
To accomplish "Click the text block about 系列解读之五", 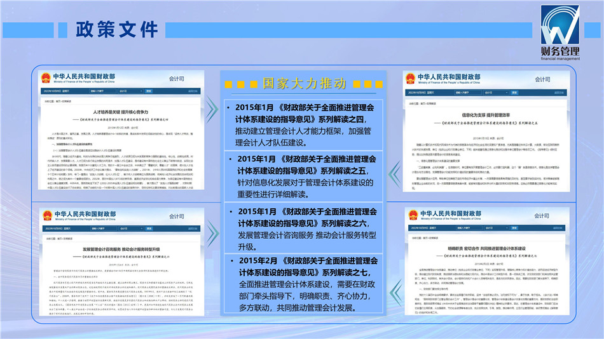I will point(303,176).
